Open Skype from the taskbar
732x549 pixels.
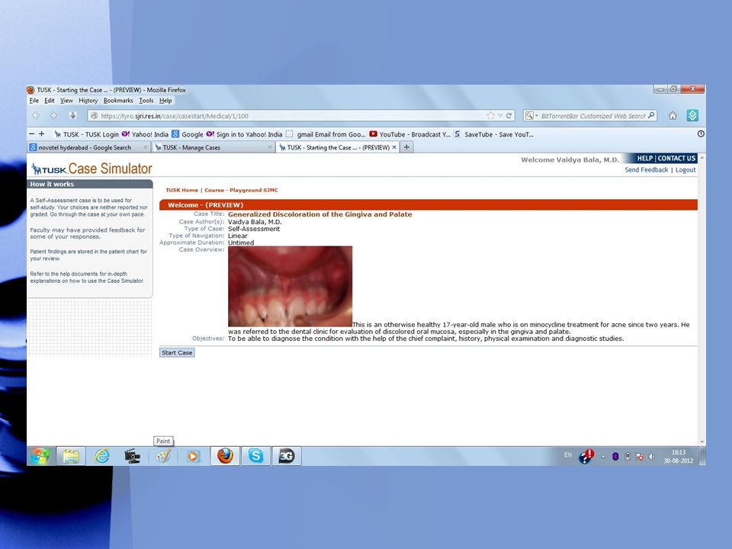tap(256, 456)
